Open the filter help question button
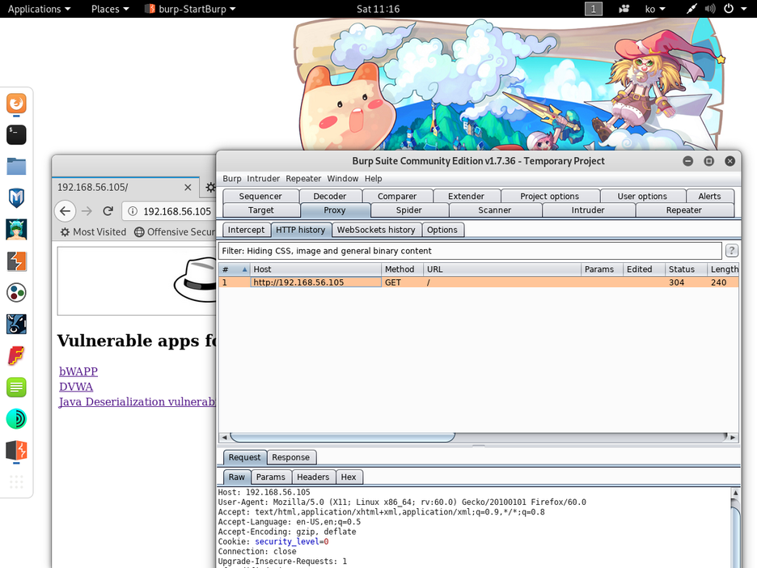Screen dimensions: 757x568 coord(731,250)
